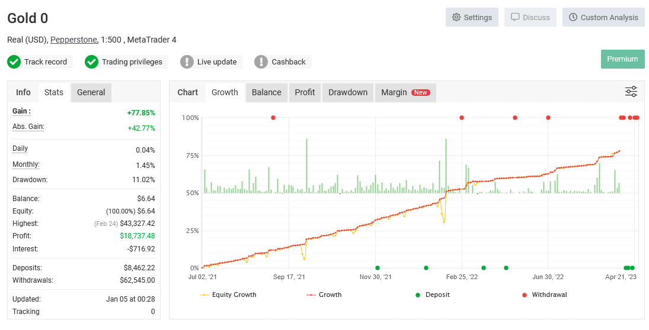This screenshot has height=330, width=649.
Task: Click the Gain label in stats
Action: click(x=21, y=111)
